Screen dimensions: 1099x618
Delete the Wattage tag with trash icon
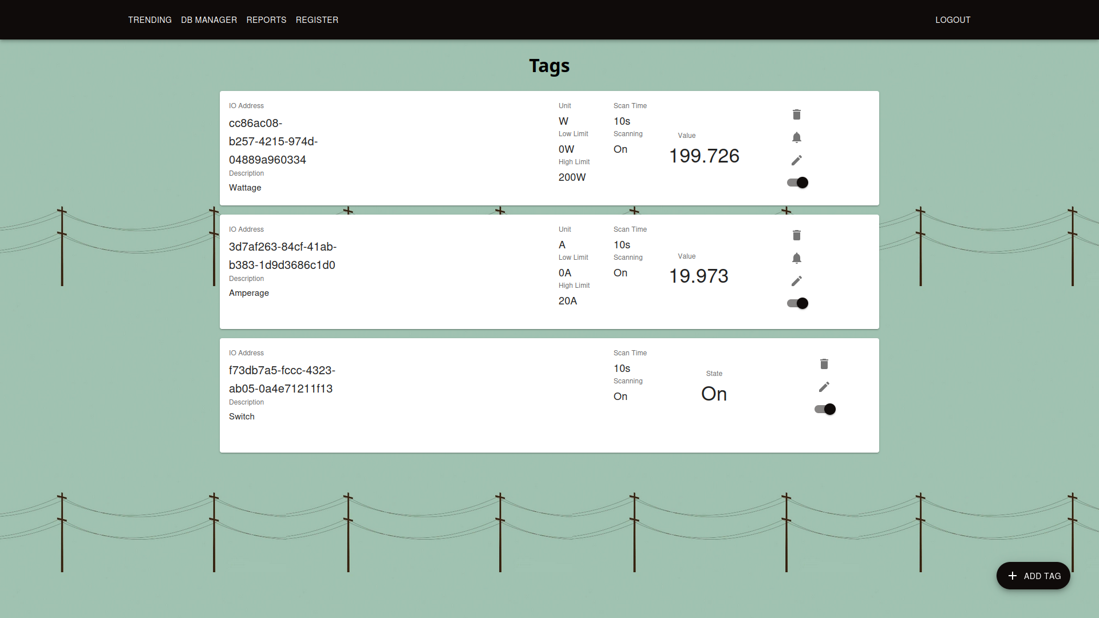[797, 114]
